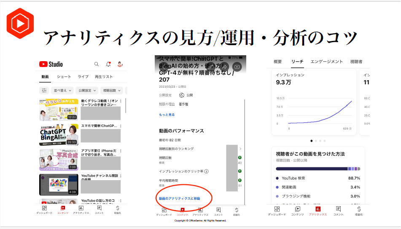Click the もっと見る link
Screen dimensions: 401x229
pyautogui.click(x=167, y=115)
